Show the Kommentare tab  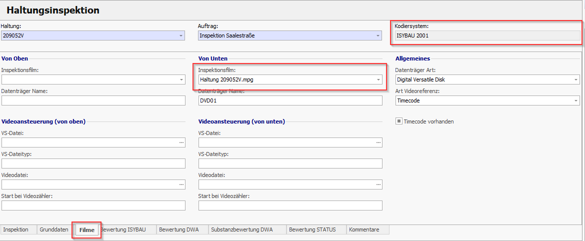pyautogui.click(x=364, y=229)
